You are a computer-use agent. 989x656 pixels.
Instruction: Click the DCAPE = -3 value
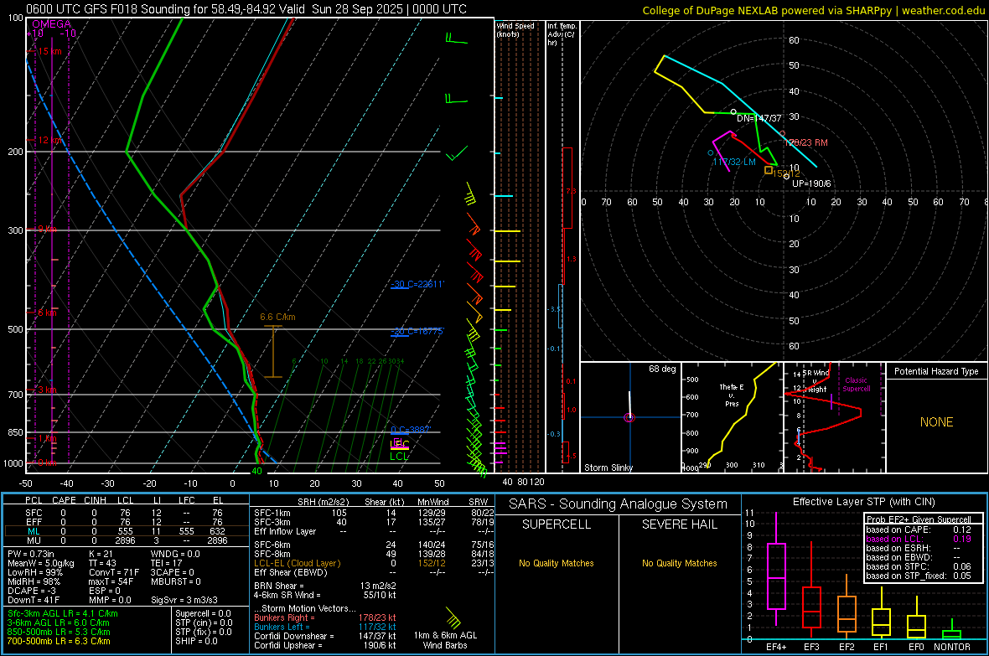pos(32,591)
